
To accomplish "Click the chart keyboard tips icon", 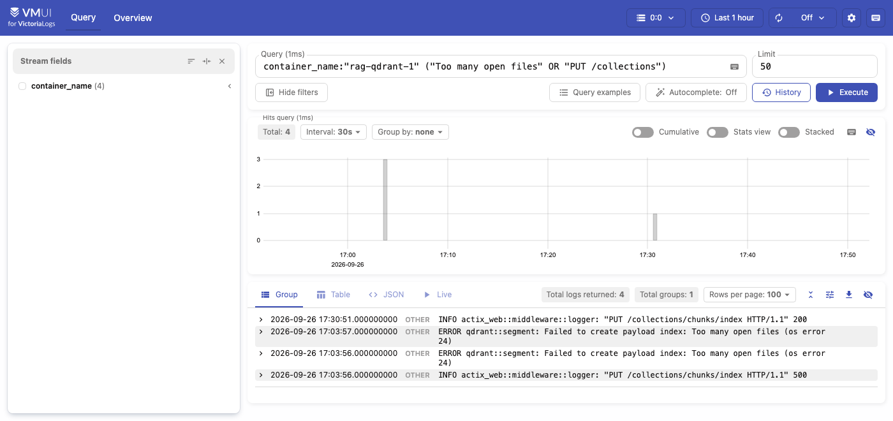I will (x=852, y=132).
